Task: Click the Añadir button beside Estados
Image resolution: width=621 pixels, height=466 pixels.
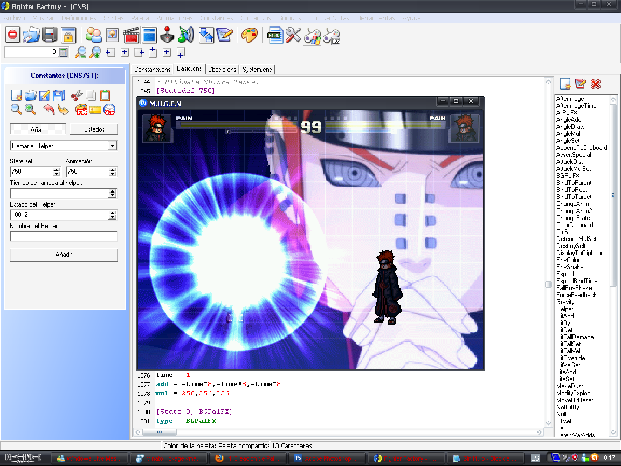Action: click(38, 129)
